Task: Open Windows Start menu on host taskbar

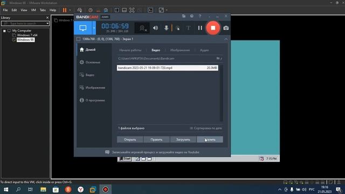Action: tap(6, 189)
